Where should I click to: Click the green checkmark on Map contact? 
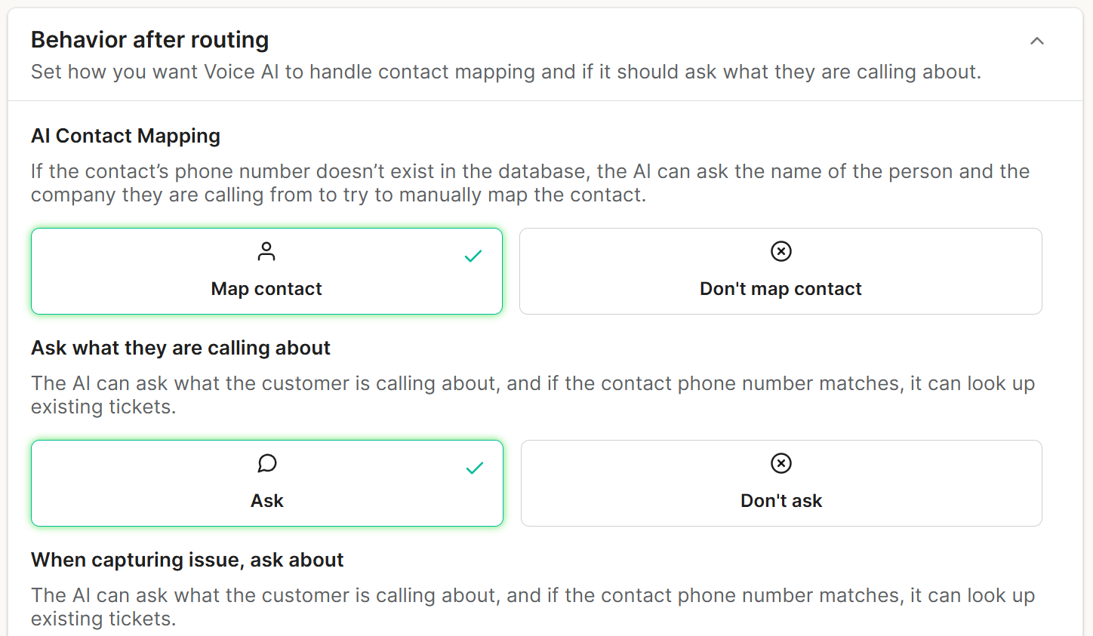(473, 257)
